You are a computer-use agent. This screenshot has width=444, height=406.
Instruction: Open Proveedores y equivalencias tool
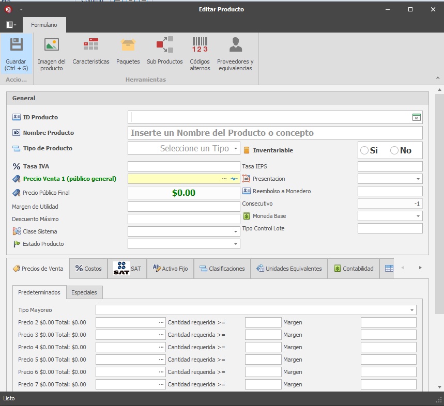point(235,54)
